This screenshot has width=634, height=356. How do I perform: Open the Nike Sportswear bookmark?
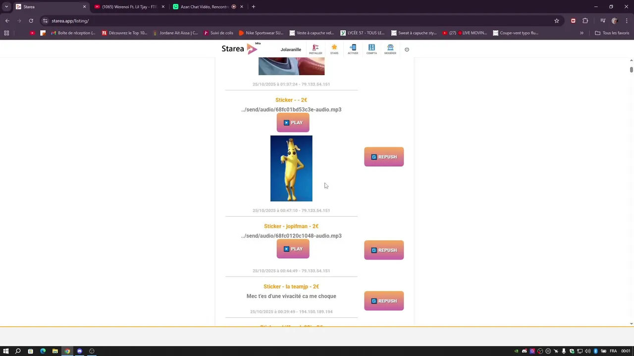pyautogui.click(x=261, y=33)
